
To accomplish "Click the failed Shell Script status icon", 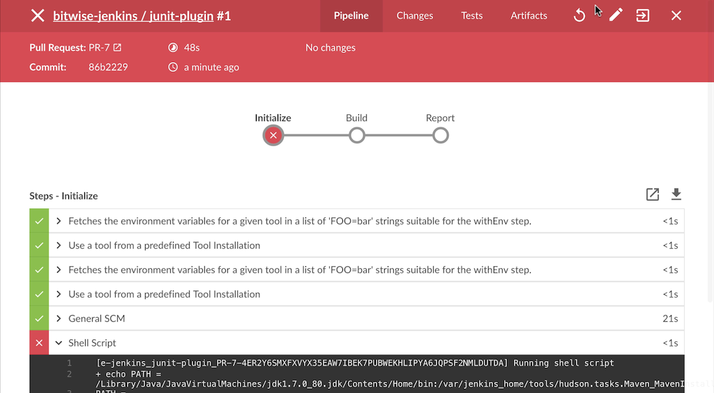I will click(39, 343).
